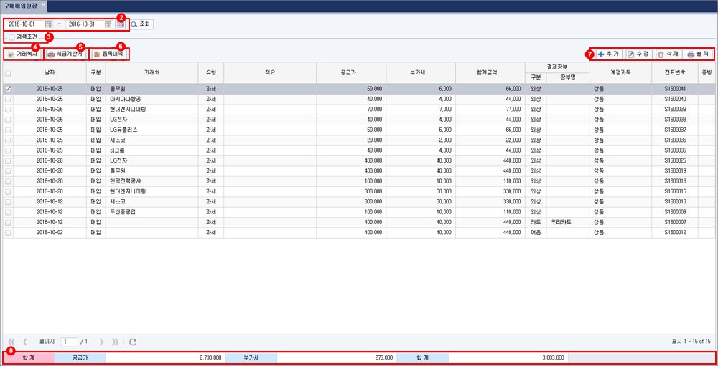718x366 pixels.
Task: Go to the last page
Action: 115,342
